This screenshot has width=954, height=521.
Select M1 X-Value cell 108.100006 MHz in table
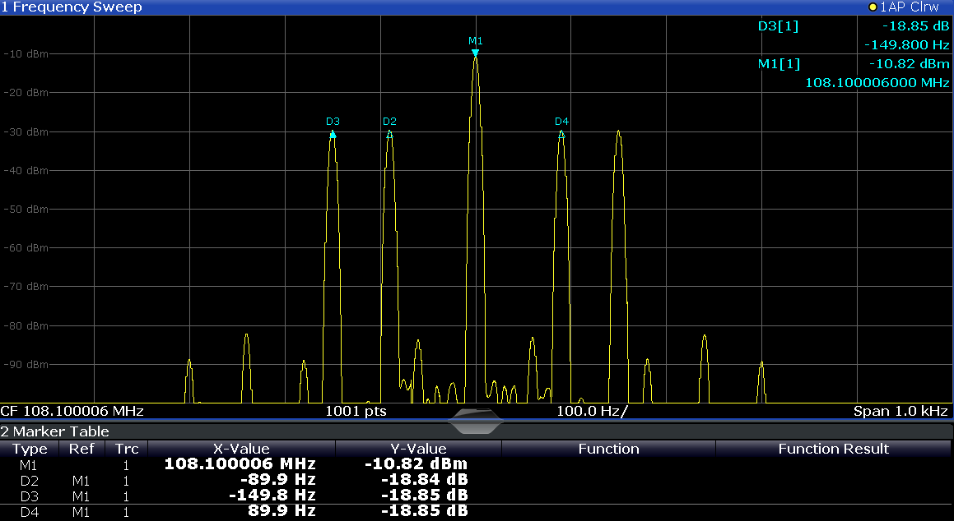click(240, 463)
